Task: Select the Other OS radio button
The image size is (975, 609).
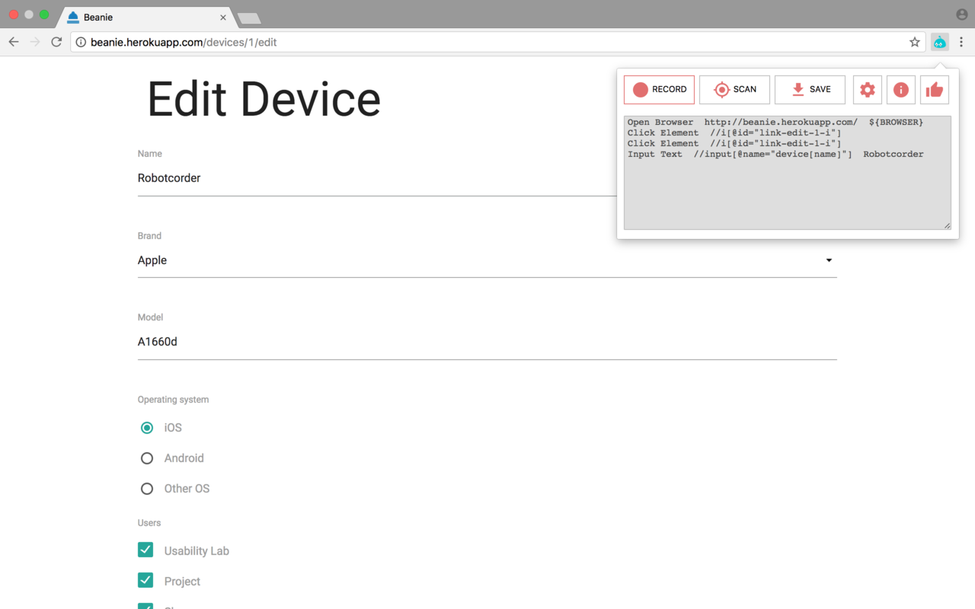Action: (x=147, y=489)
